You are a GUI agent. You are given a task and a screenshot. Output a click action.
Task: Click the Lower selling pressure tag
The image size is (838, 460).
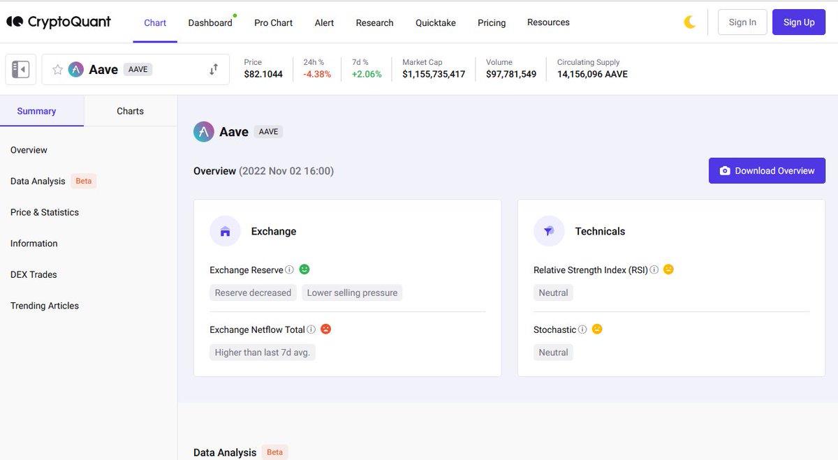pyautogui.click(x=352, y=292)
